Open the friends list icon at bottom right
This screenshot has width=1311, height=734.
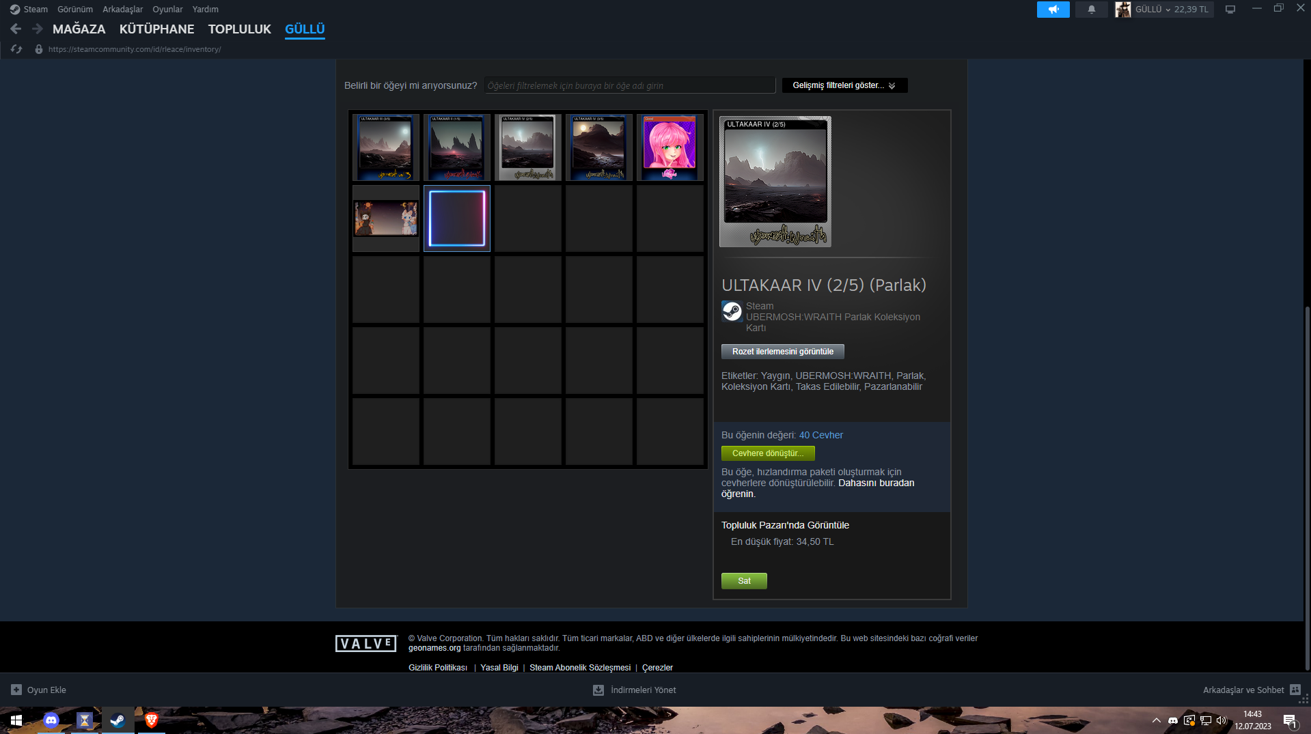(x=1295, y=690)
